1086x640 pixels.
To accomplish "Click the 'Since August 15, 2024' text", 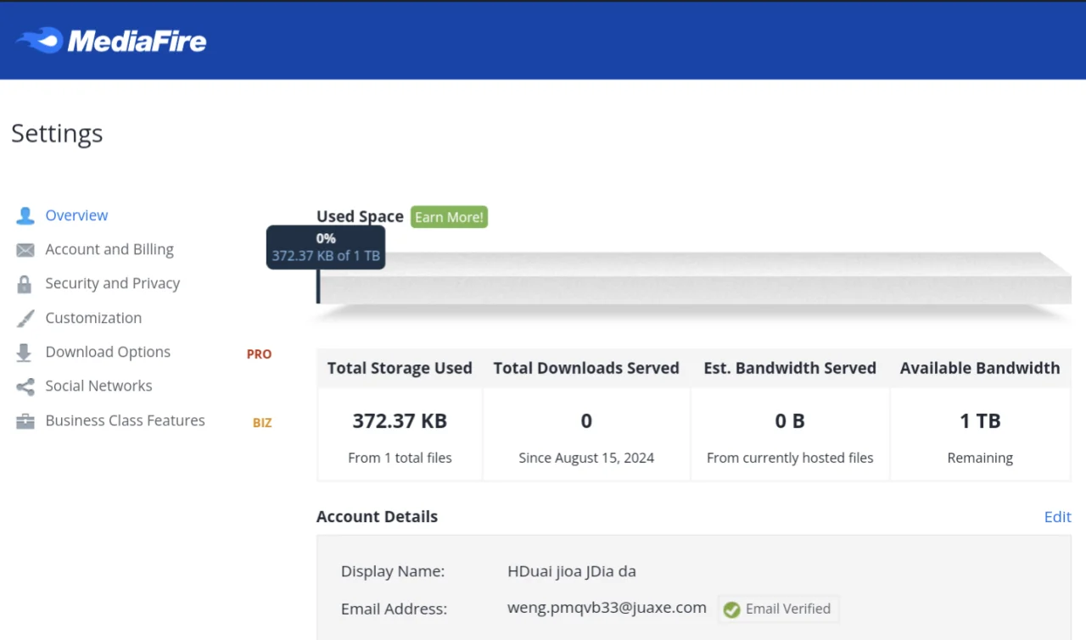I will [x=586, y=458].
